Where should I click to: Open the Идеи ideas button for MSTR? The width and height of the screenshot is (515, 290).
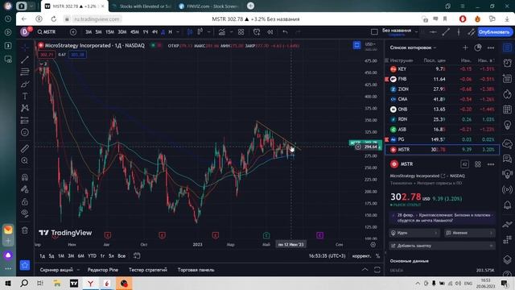(414, 233)
